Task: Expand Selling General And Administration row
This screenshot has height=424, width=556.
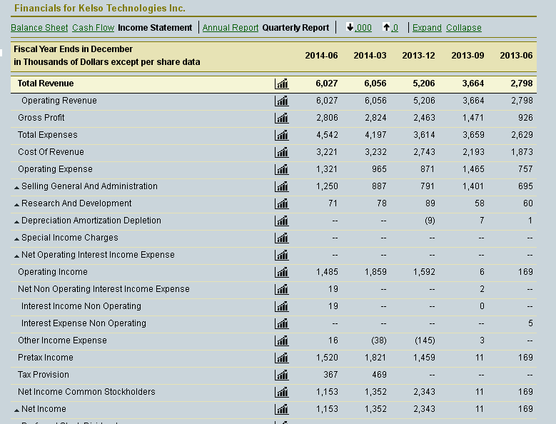Action: [16, 187]
